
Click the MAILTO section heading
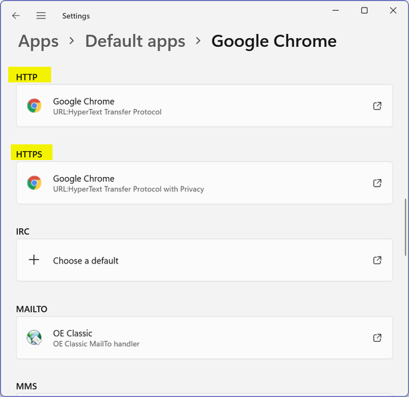coord(31,309)
